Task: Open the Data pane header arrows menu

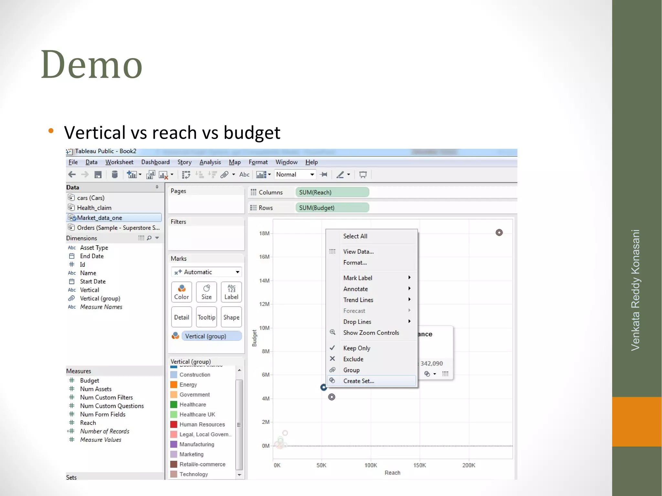Action: [x=157, y=187]
